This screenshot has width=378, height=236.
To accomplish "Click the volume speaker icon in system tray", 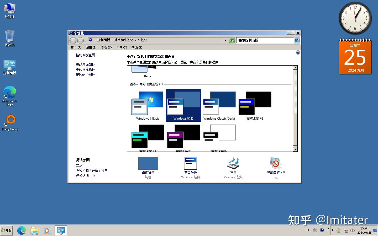I will click(x=353, y=231).
